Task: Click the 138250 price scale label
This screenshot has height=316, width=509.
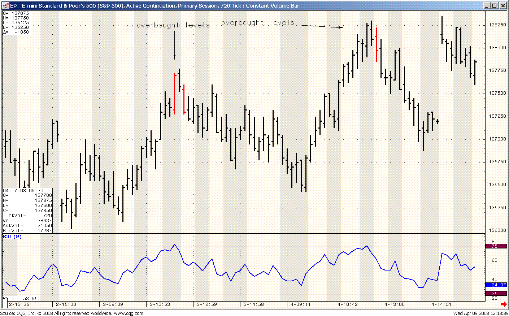Action: pyautogui.click(x=497, y=25)
